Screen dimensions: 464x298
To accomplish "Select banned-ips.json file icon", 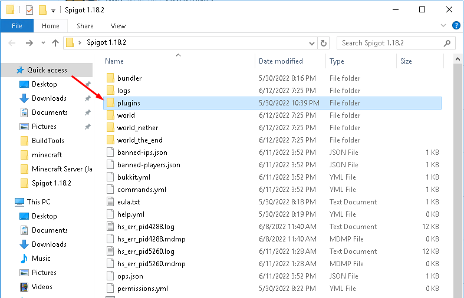I will pyautogui.click(x=110, y=153).
